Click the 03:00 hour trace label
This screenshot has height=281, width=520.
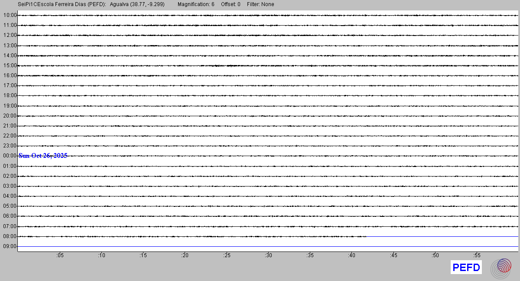pyautogui.click(x=10, y=186)
